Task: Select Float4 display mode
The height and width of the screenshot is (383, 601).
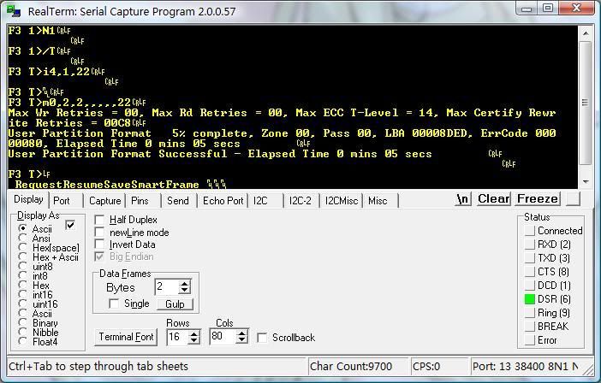Action: [x=23, y=341]
